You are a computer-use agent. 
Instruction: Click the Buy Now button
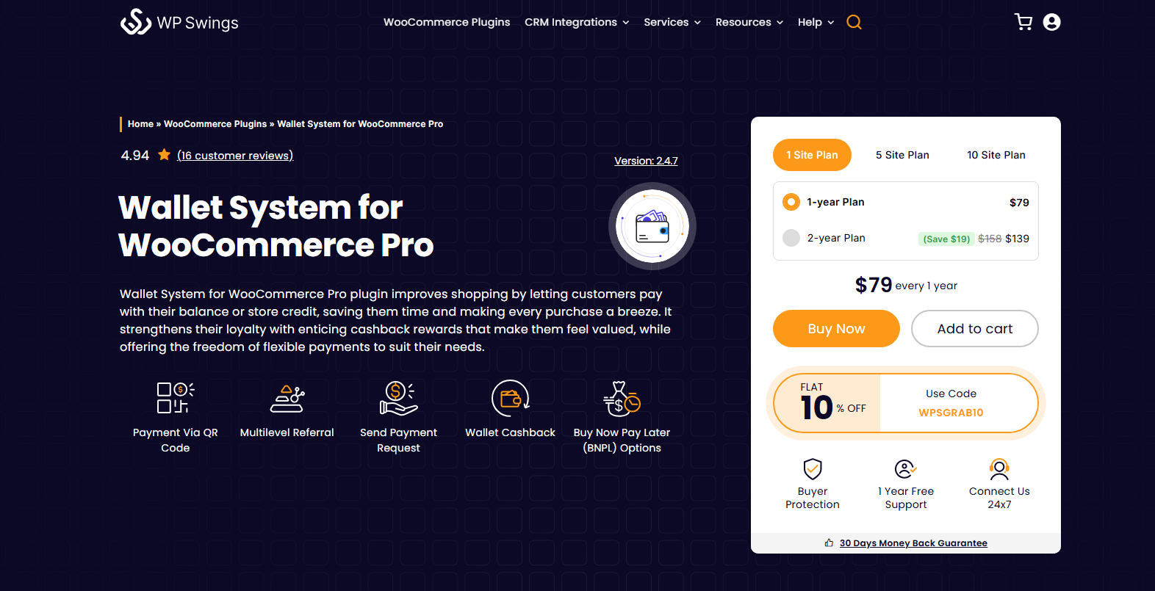tap(836, 328)
